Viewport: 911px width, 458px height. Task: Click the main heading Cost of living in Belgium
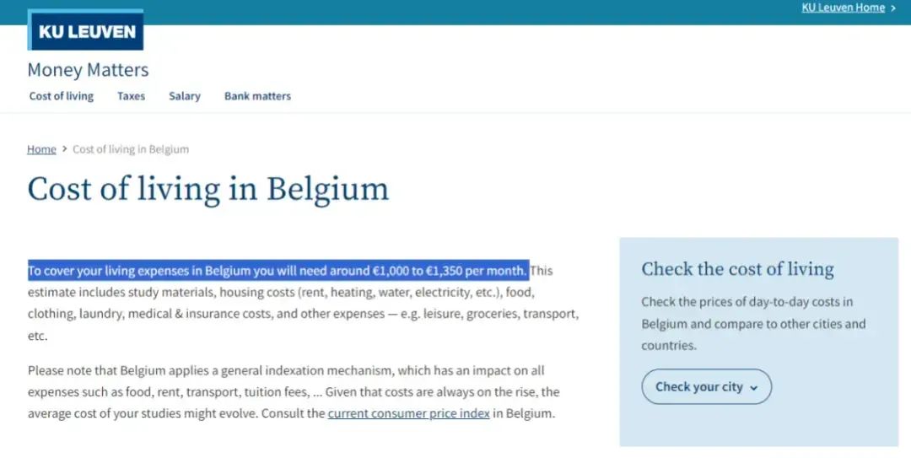(208, 189)
